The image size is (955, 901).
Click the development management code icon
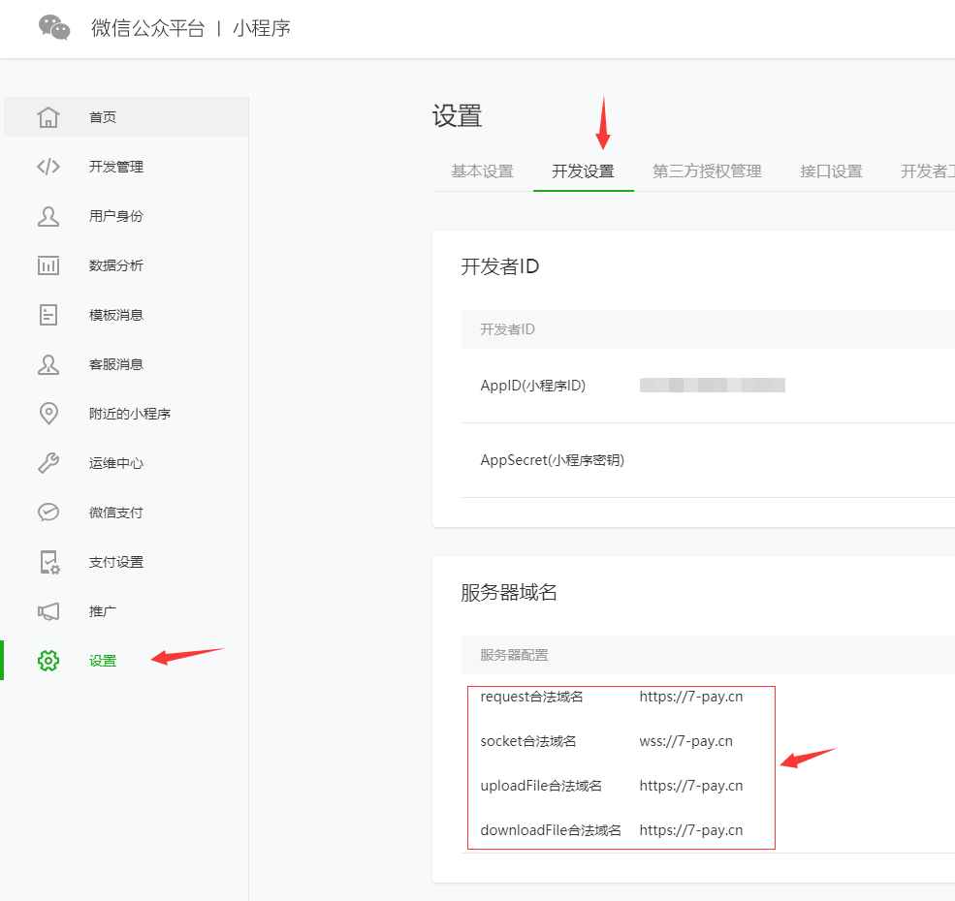[48, 167]
